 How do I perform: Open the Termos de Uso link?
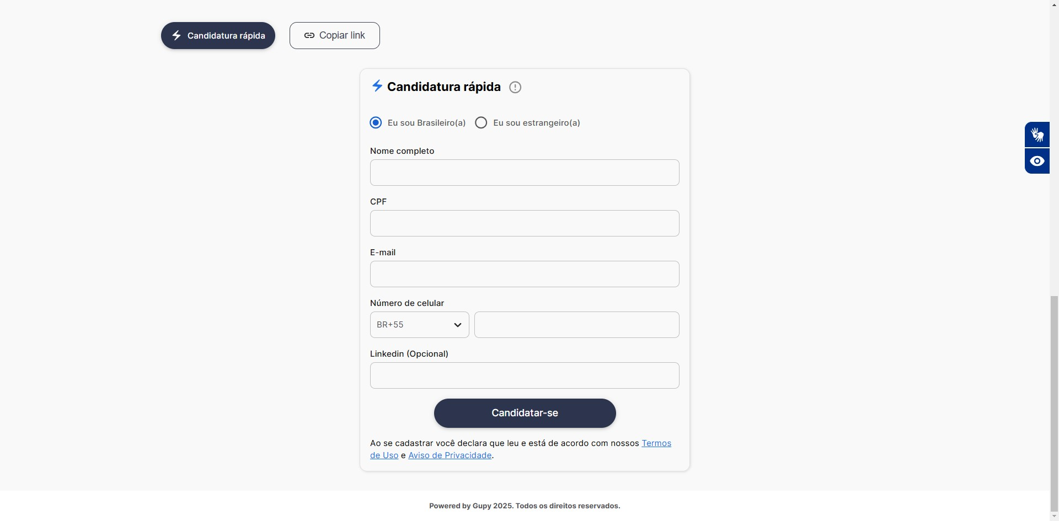[x=656, y=443]
